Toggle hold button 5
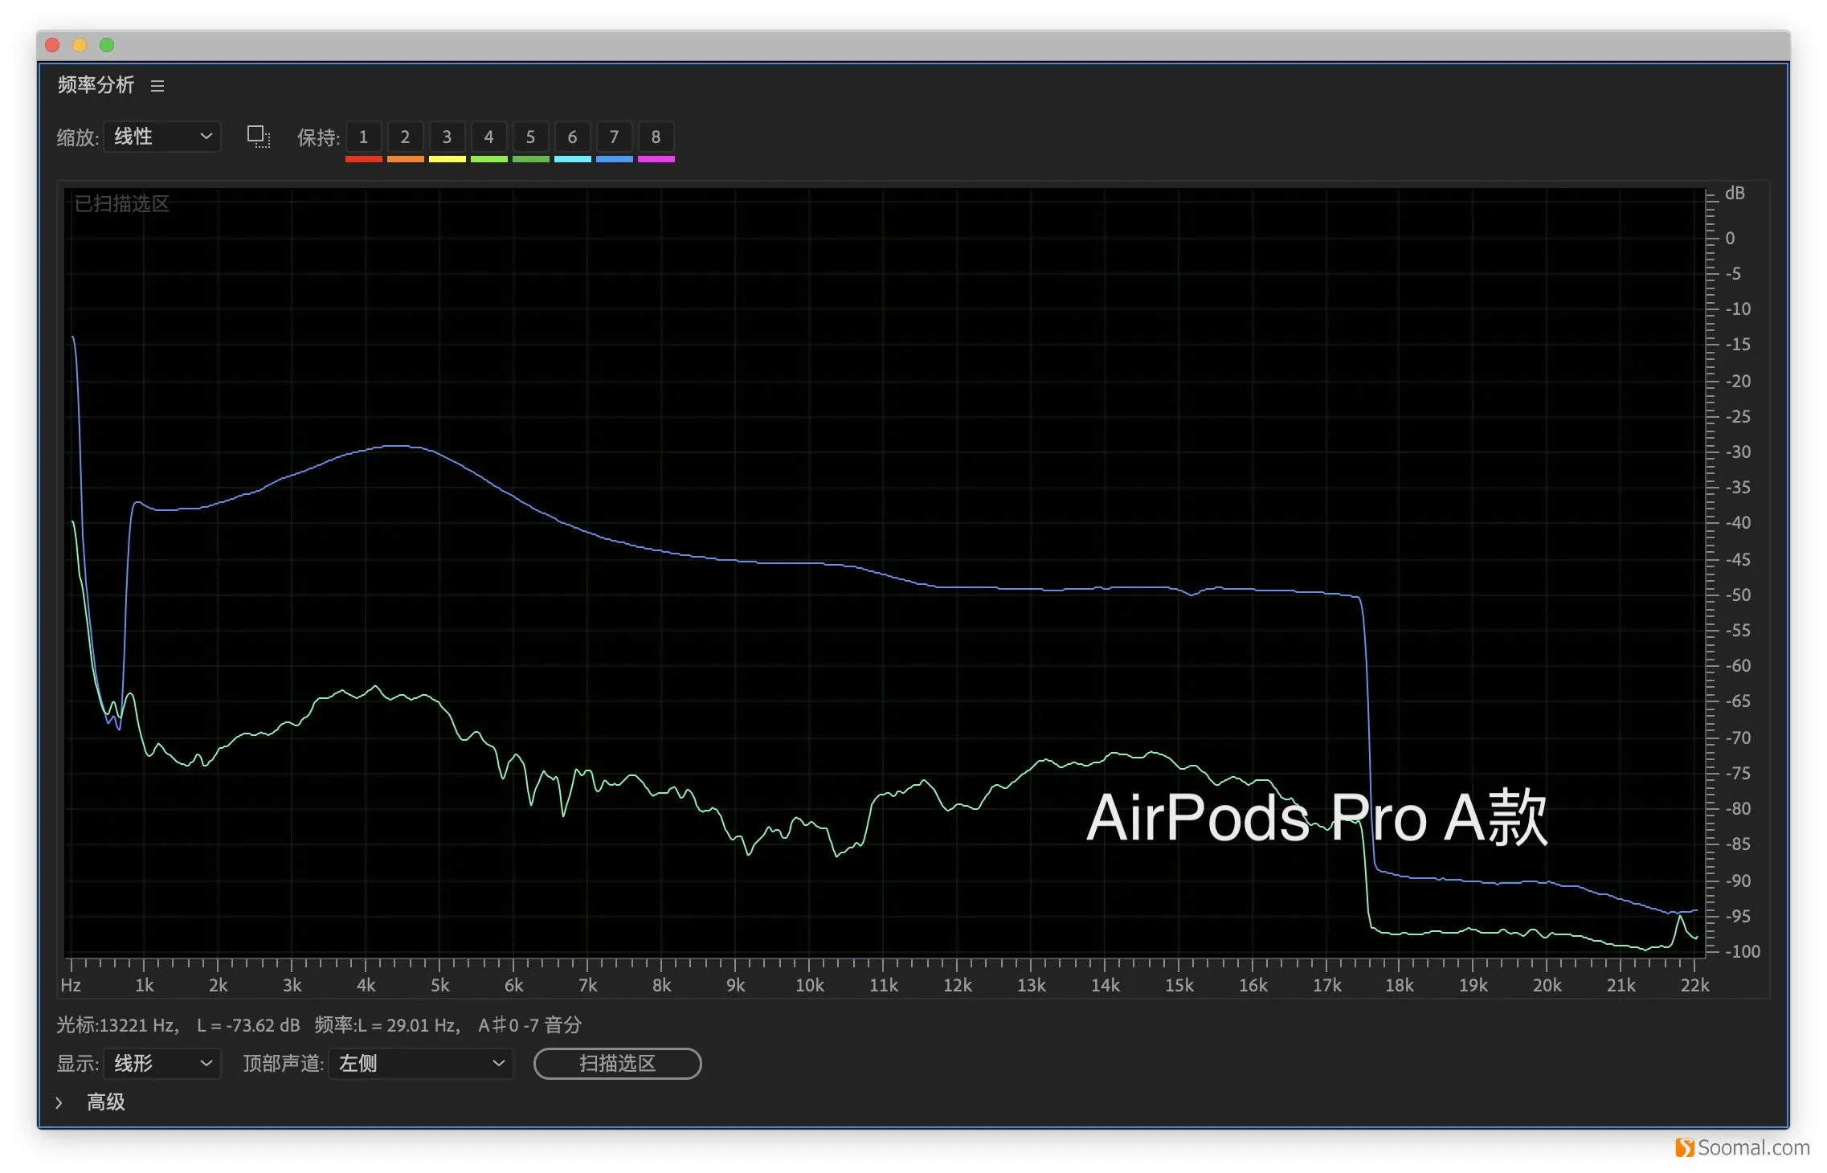 click(530, 137)
